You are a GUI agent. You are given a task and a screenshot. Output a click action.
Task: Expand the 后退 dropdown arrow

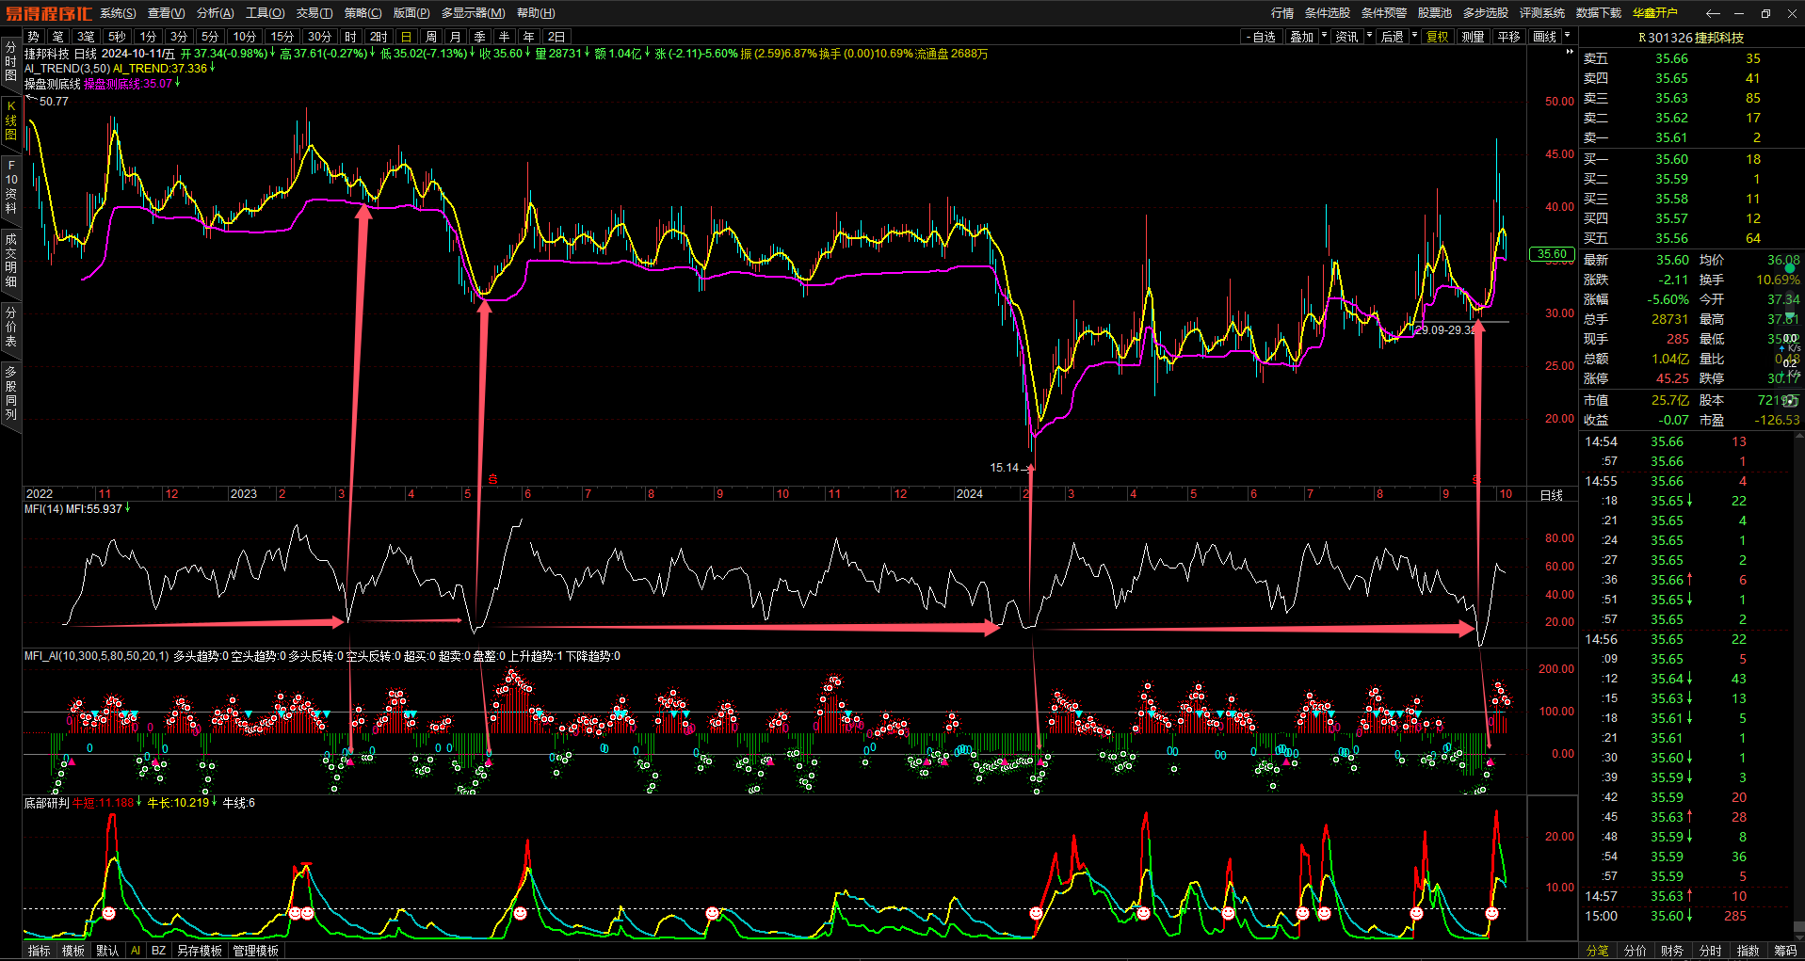[1414, 36]
